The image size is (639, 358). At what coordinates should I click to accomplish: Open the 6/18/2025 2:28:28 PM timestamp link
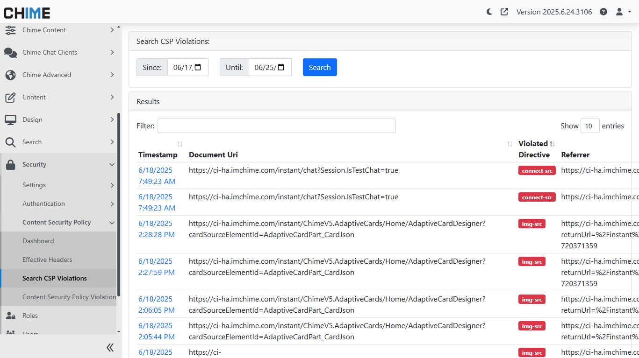pyautogui.click(x=157, y=229)
